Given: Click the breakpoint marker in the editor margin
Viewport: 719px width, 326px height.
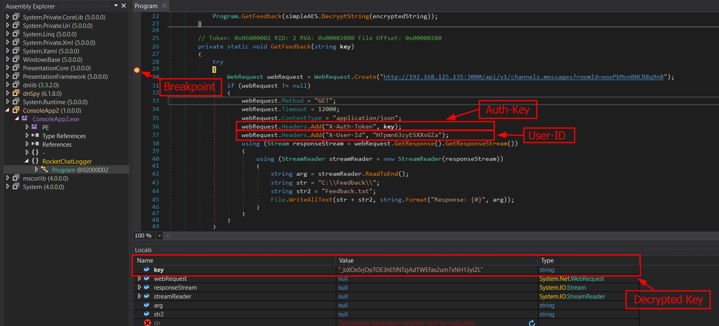Looking at the screenshot, I should coord(137,70).
